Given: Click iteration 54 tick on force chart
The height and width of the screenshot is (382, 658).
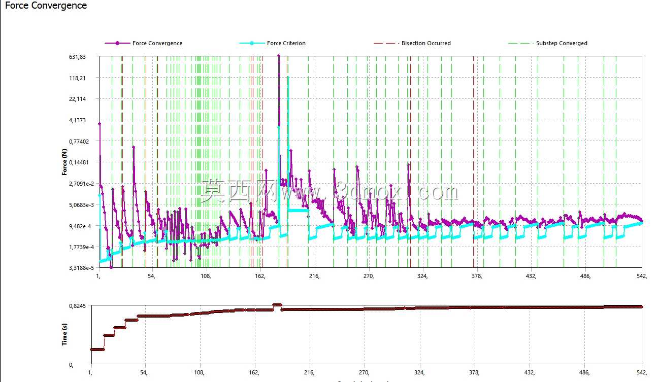Looking at the screenshot, I should (151, 276).
